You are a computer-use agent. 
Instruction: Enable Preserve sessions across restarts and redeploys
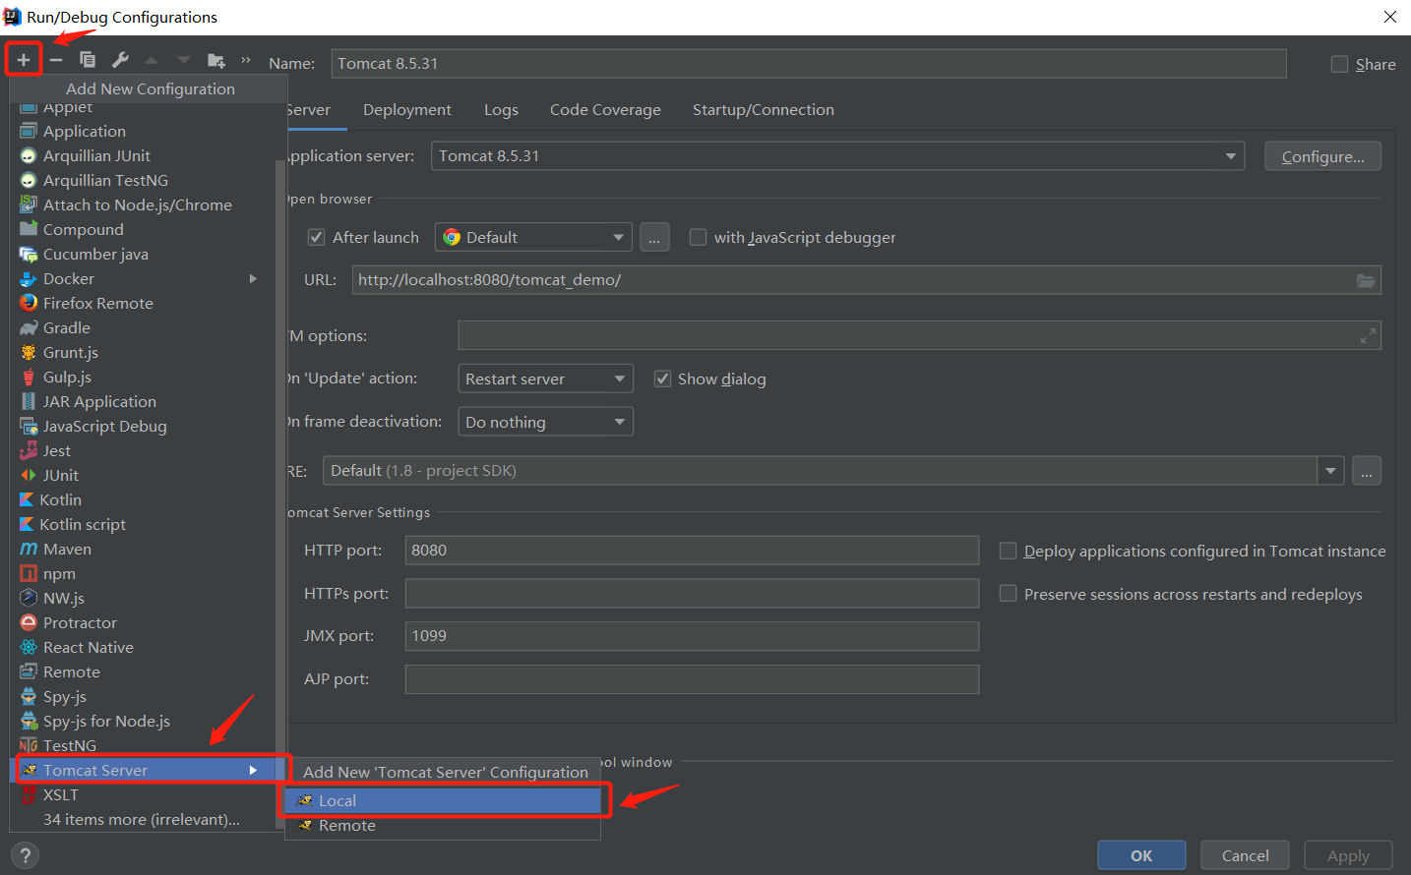1008,593
